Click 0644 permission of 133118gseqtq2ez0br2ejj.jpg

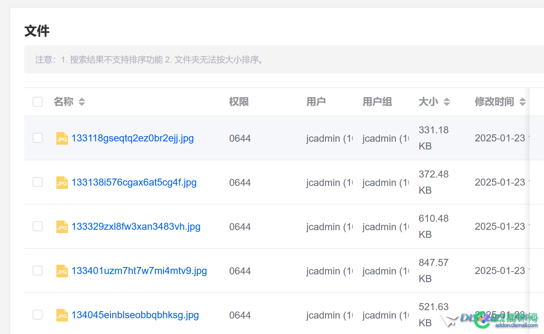[240, 139]
